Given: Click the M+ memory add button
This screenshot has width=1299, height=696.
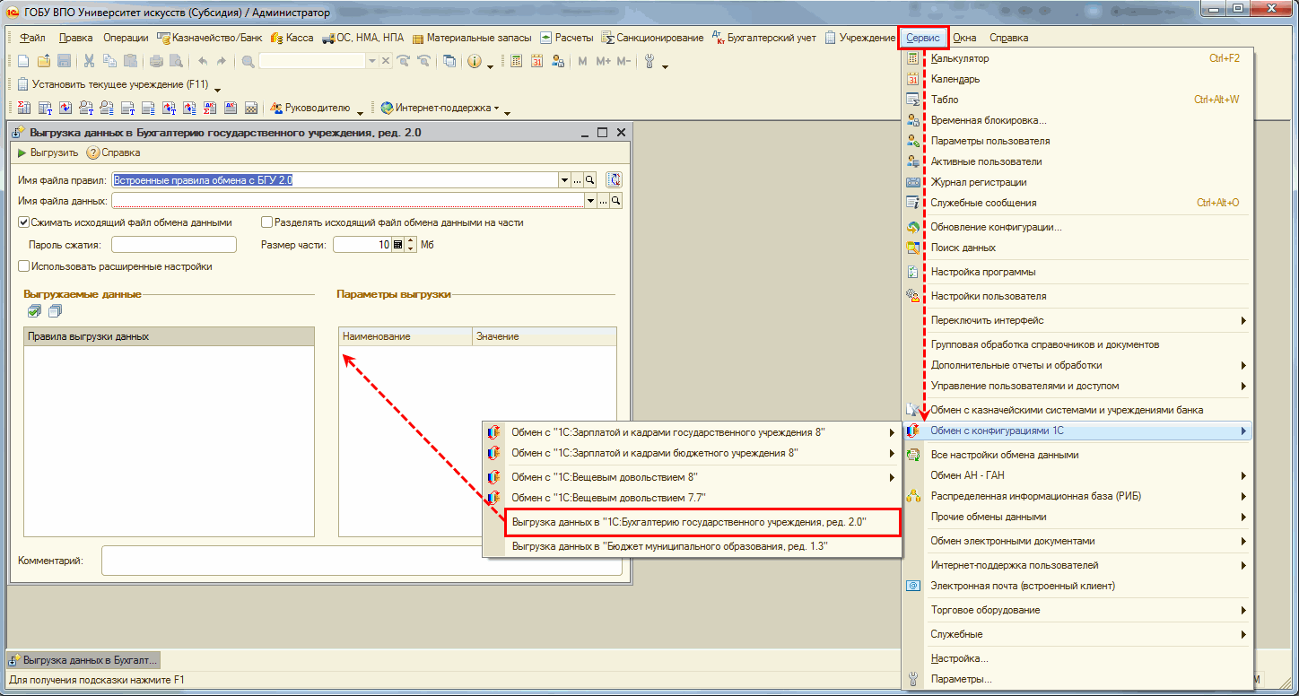Looking at the screenshot, I should [603, 61].
